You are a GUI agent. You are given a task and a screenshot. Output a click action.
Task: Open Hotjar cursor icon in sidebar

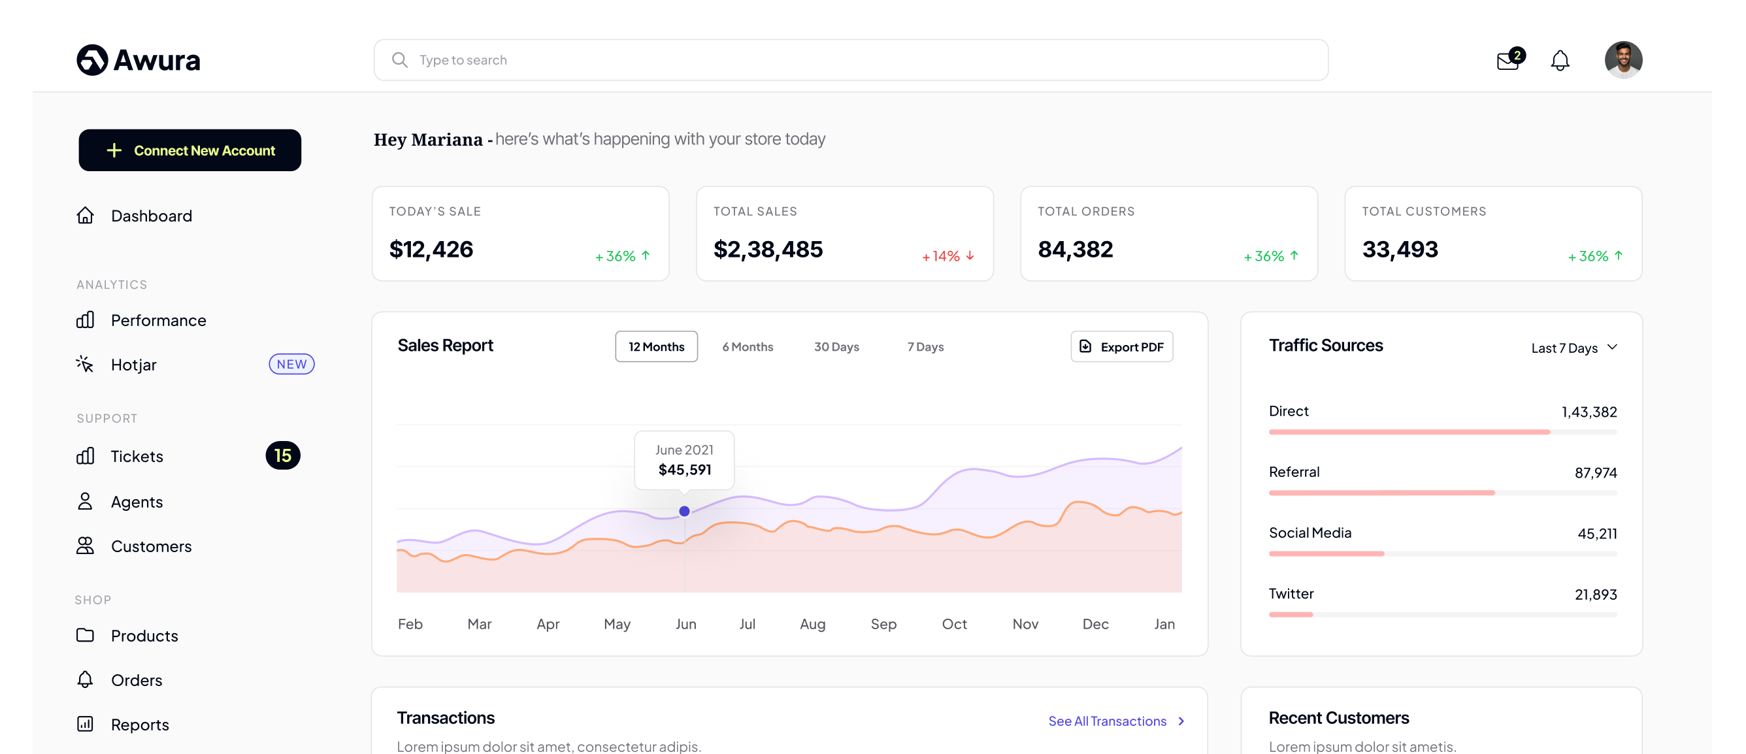point(86,365)
